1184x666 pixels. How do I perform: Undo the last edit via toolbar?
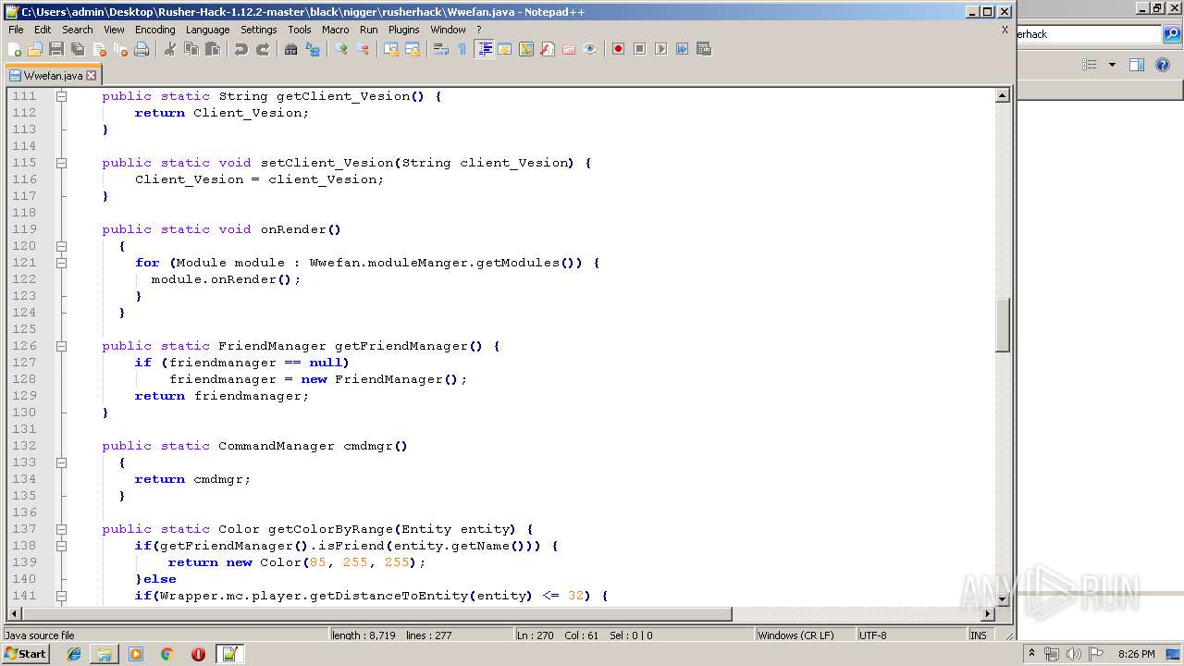click(240, 49)
